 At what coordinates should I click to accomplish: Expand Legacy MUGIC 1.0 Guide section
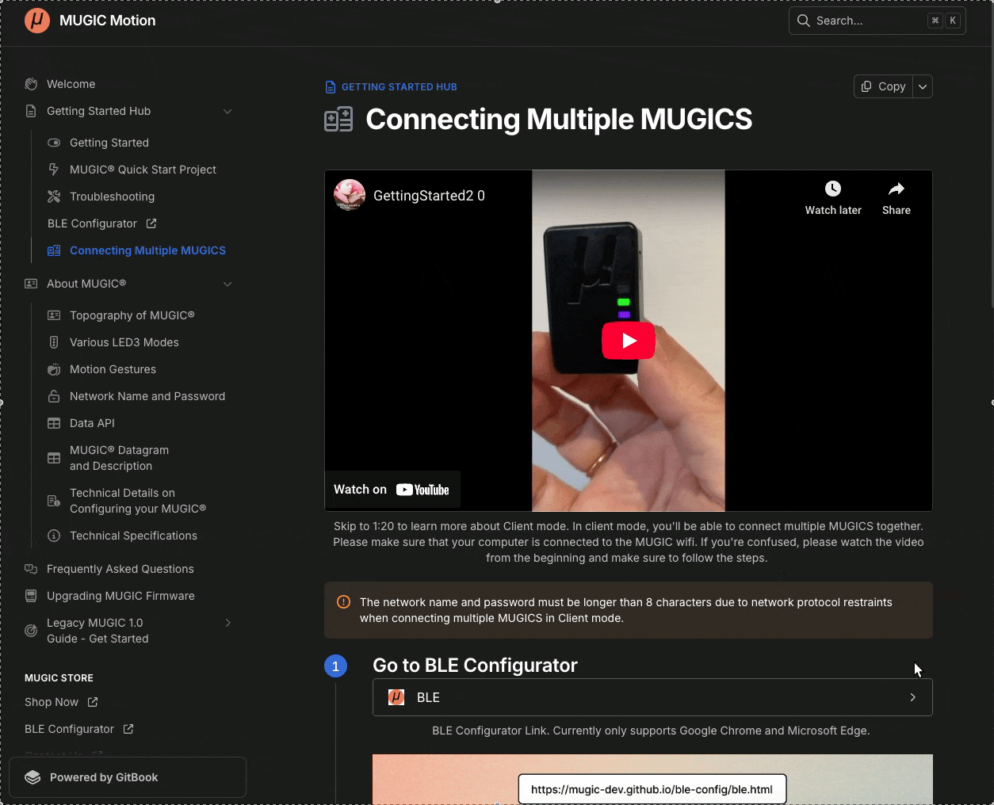pyautogui.click(x=227, y=623)
